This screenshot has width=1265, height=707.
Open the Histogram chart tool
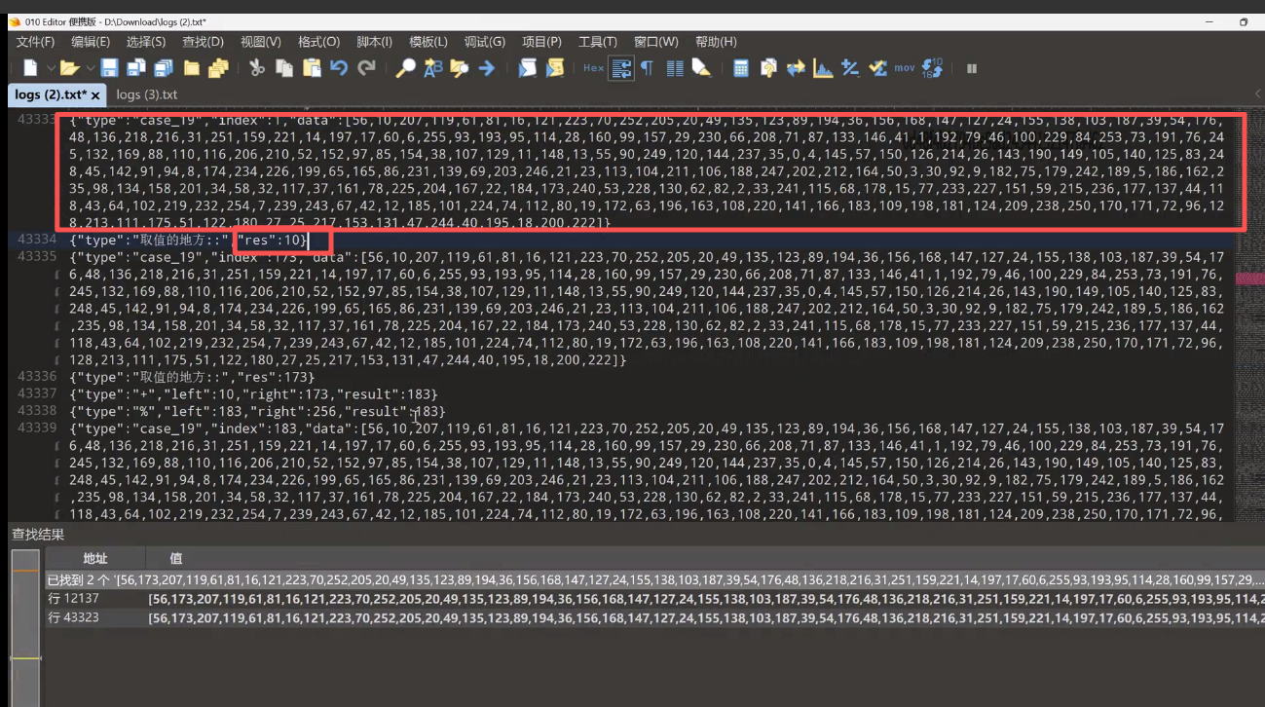tap(823, 68)
